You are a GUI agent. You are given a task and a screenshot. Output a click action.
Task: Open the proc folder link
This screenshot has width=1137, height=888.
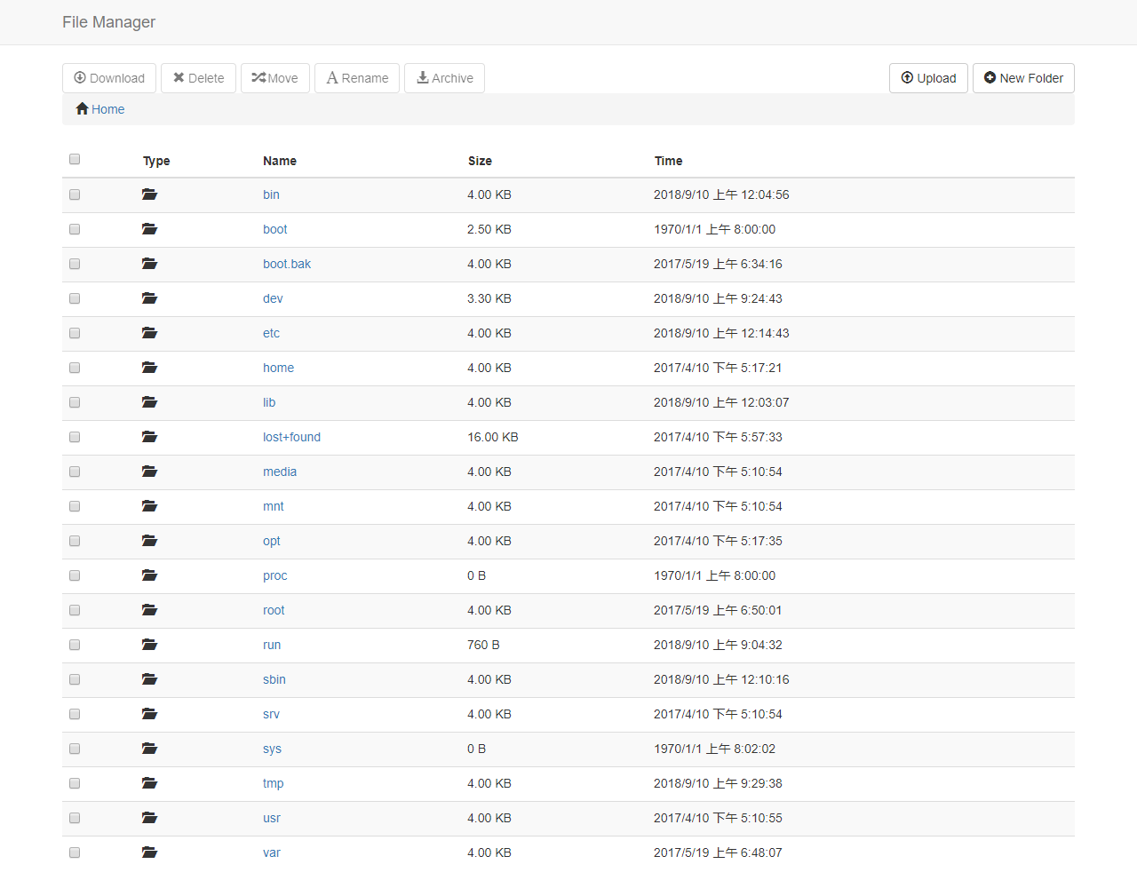click(274, 575)
